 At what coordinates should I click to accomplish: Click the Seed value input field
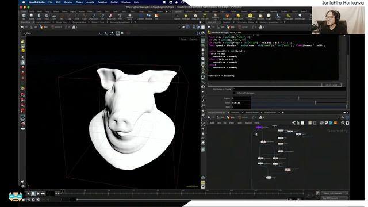[241, 102]
